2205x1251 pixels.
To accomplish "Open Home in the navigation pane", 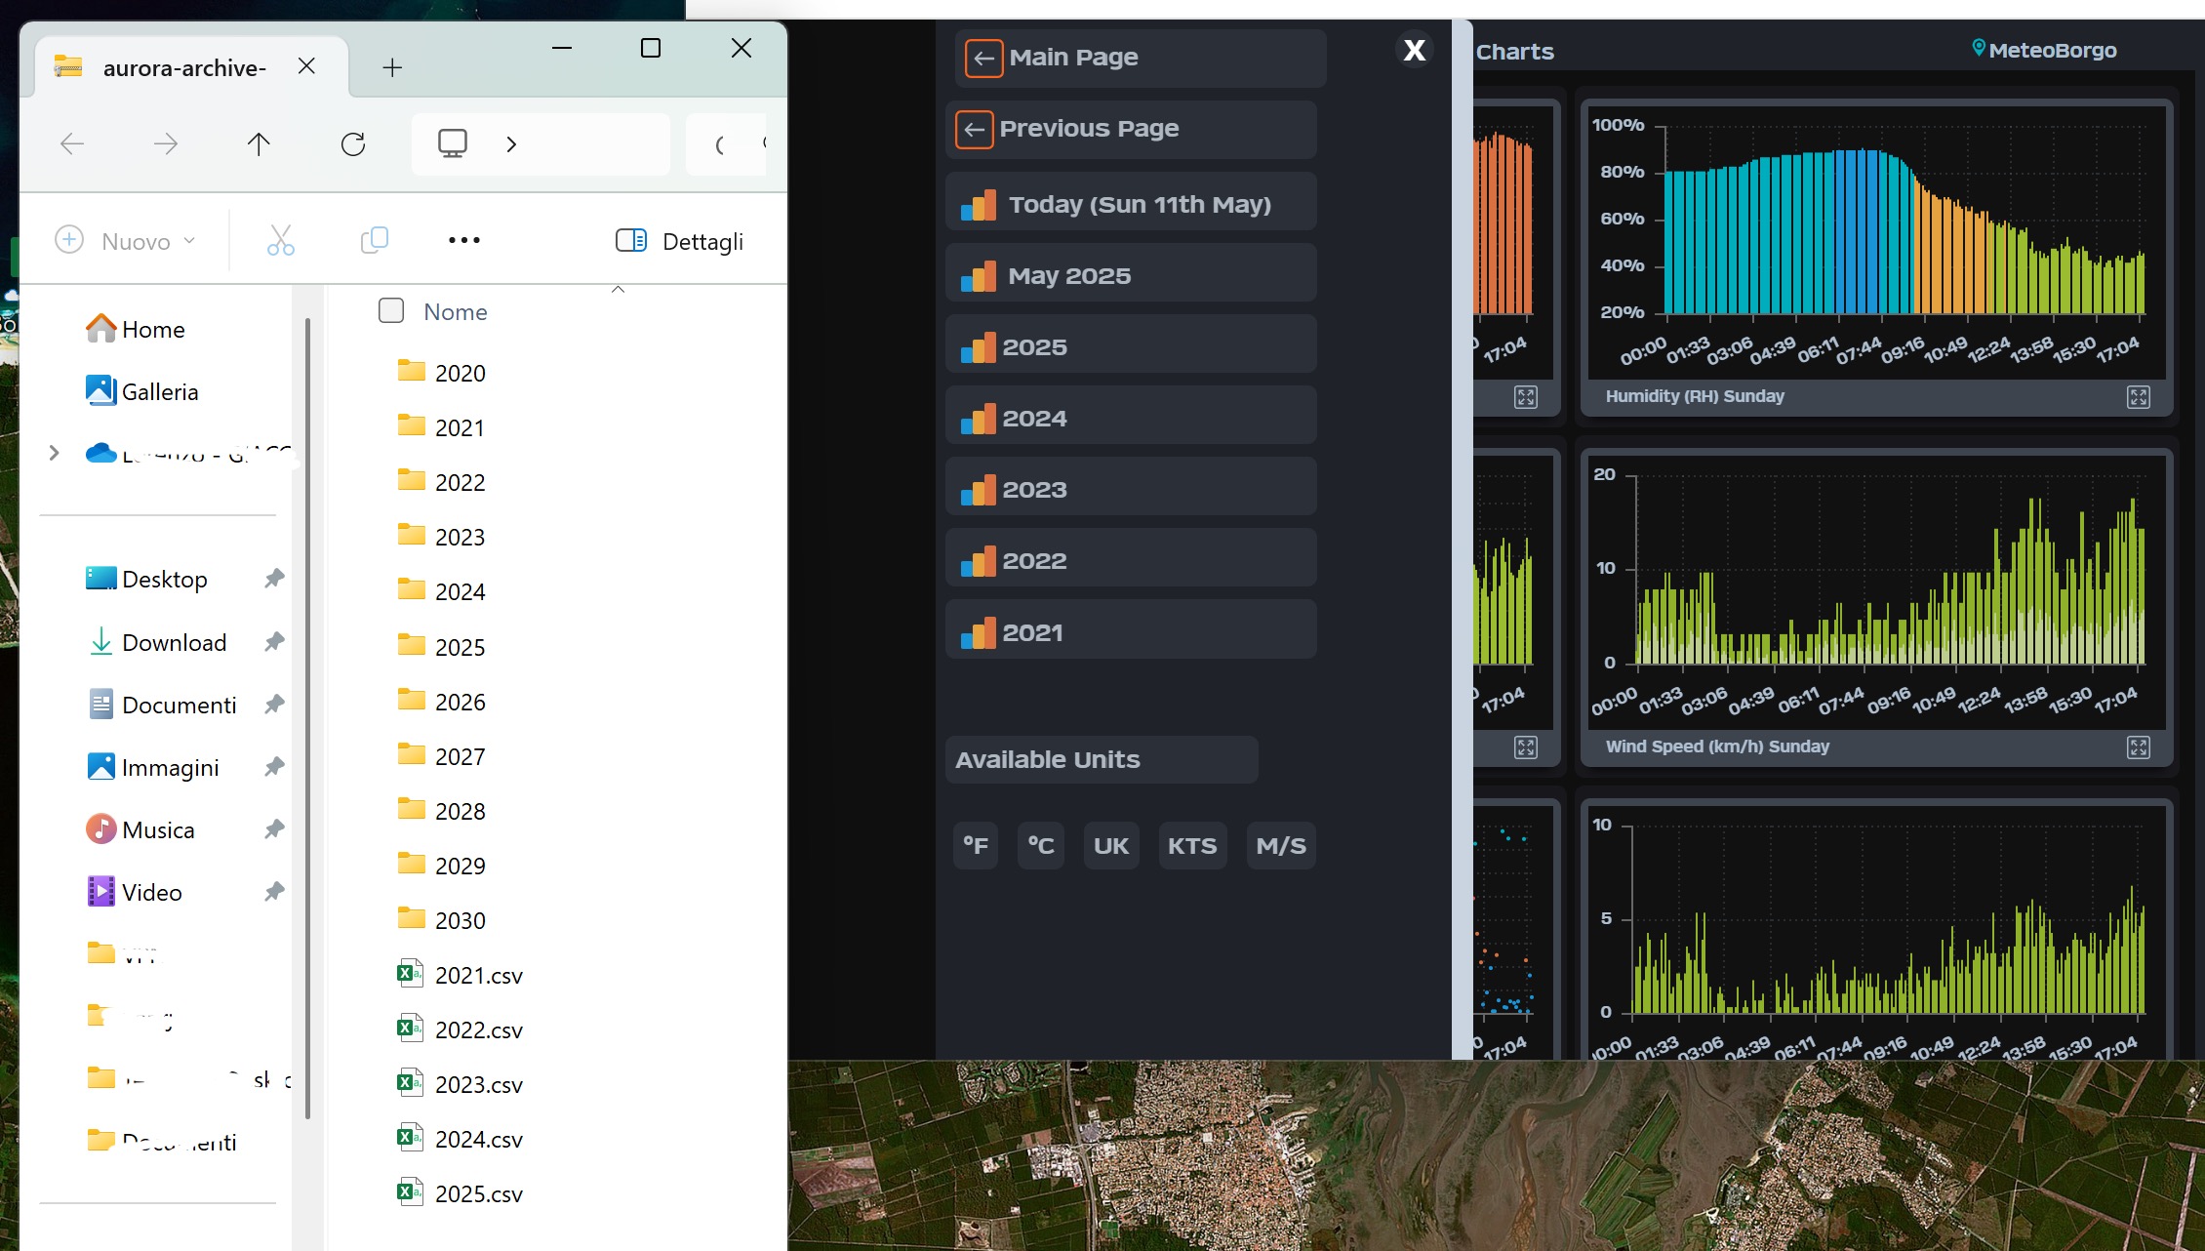I will click(x=136, y=329).
